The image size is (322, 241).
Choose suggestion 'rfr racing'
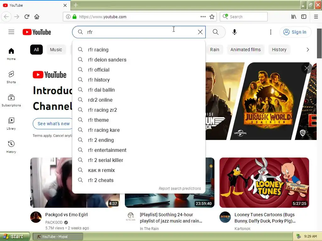139,50
